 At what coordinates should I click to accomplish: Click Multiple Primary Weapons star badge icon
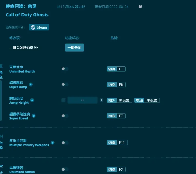(x=52, y=143)
